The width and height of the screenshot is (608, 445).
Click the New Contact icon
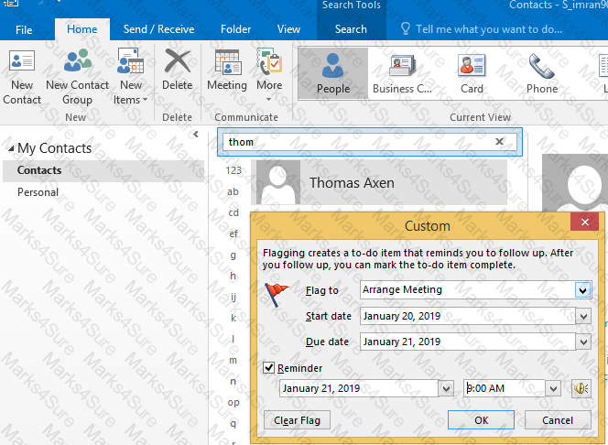(22, 61)
